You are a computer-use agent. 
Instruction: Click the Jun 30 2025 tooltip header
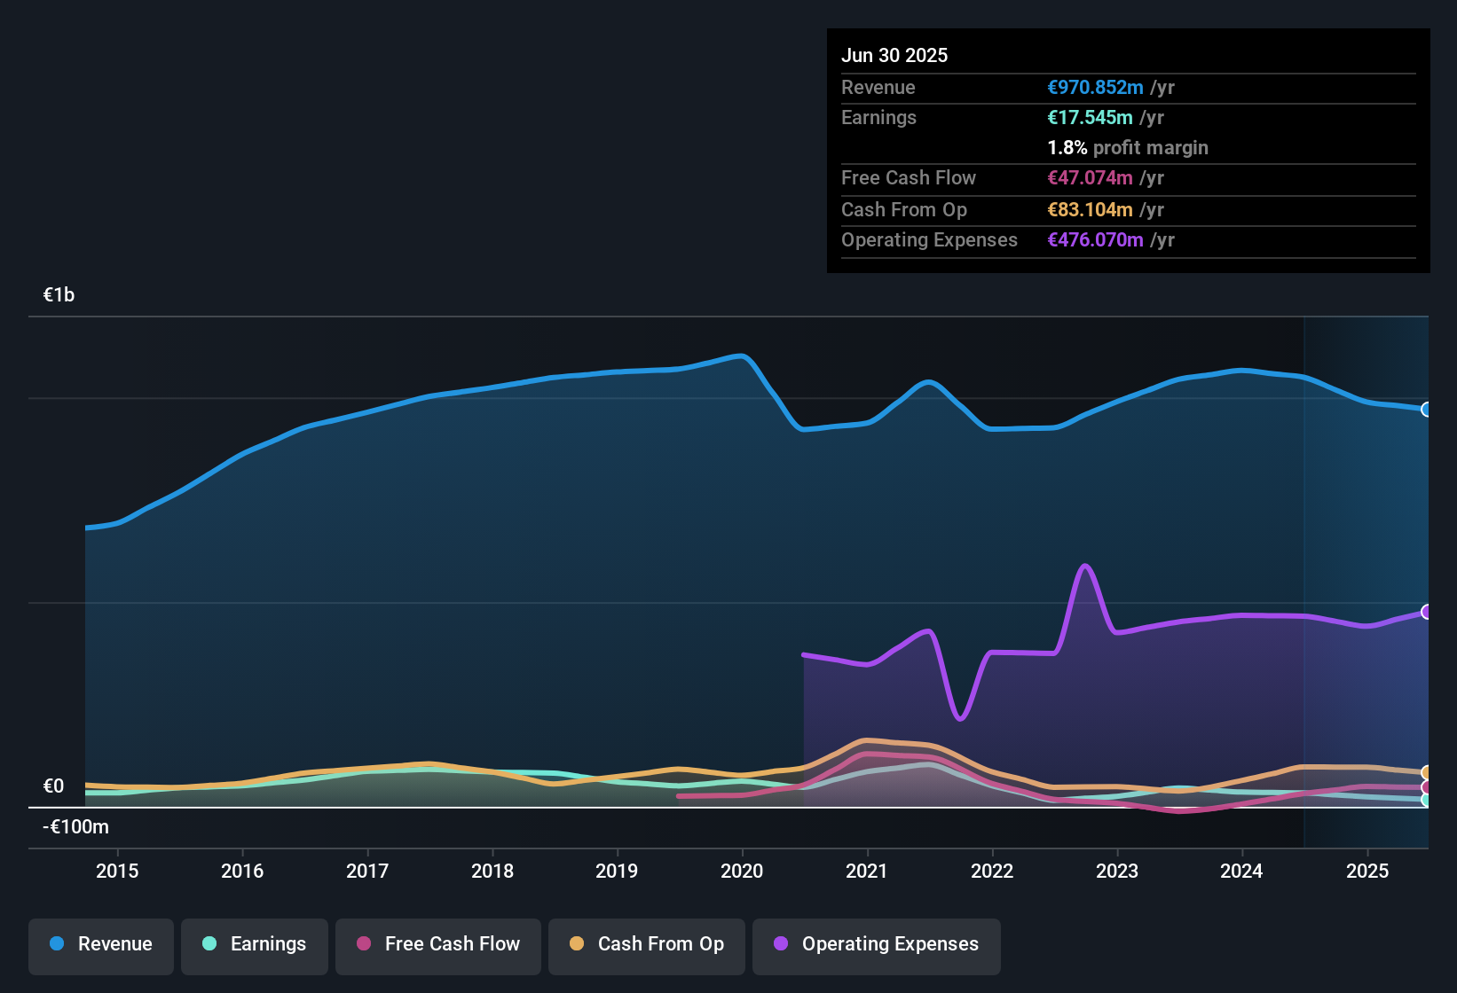tap(894, 55)
